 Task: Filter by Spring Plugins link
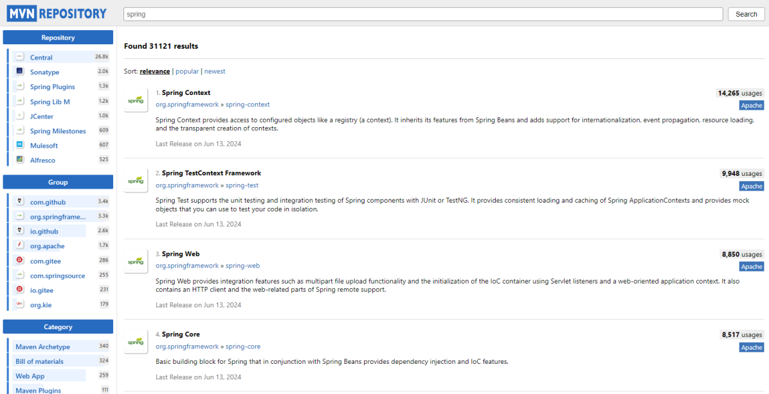coord(53,87)
